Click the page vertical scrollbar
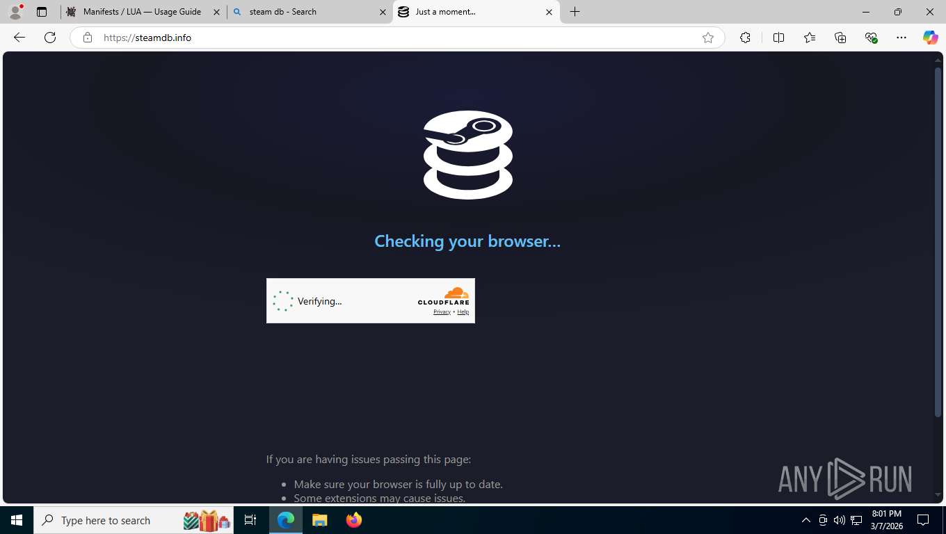The image size is (946, 534). tap(938, 243)
